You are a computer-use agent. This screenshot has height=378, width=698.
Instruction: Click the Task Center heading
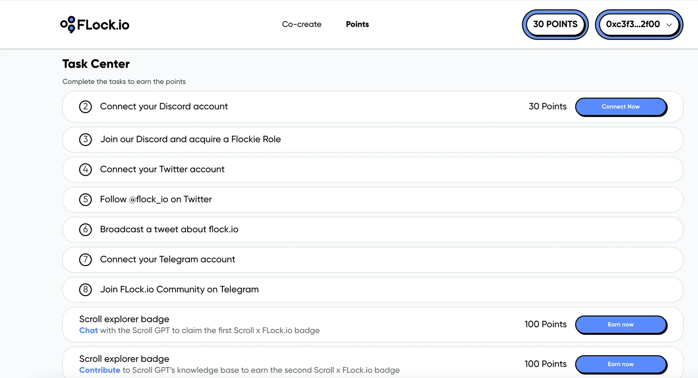coord(96,64)
